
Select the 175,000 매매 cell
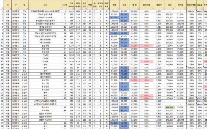click(x=114, y=11)
